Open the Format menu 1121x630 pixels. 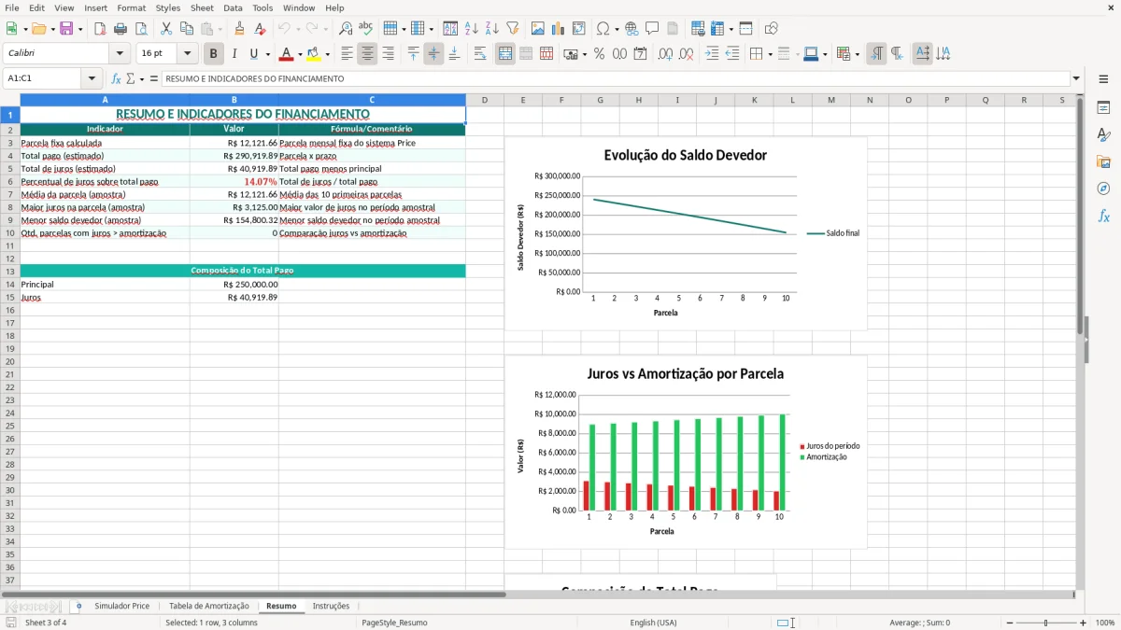[x=131, y=7]
